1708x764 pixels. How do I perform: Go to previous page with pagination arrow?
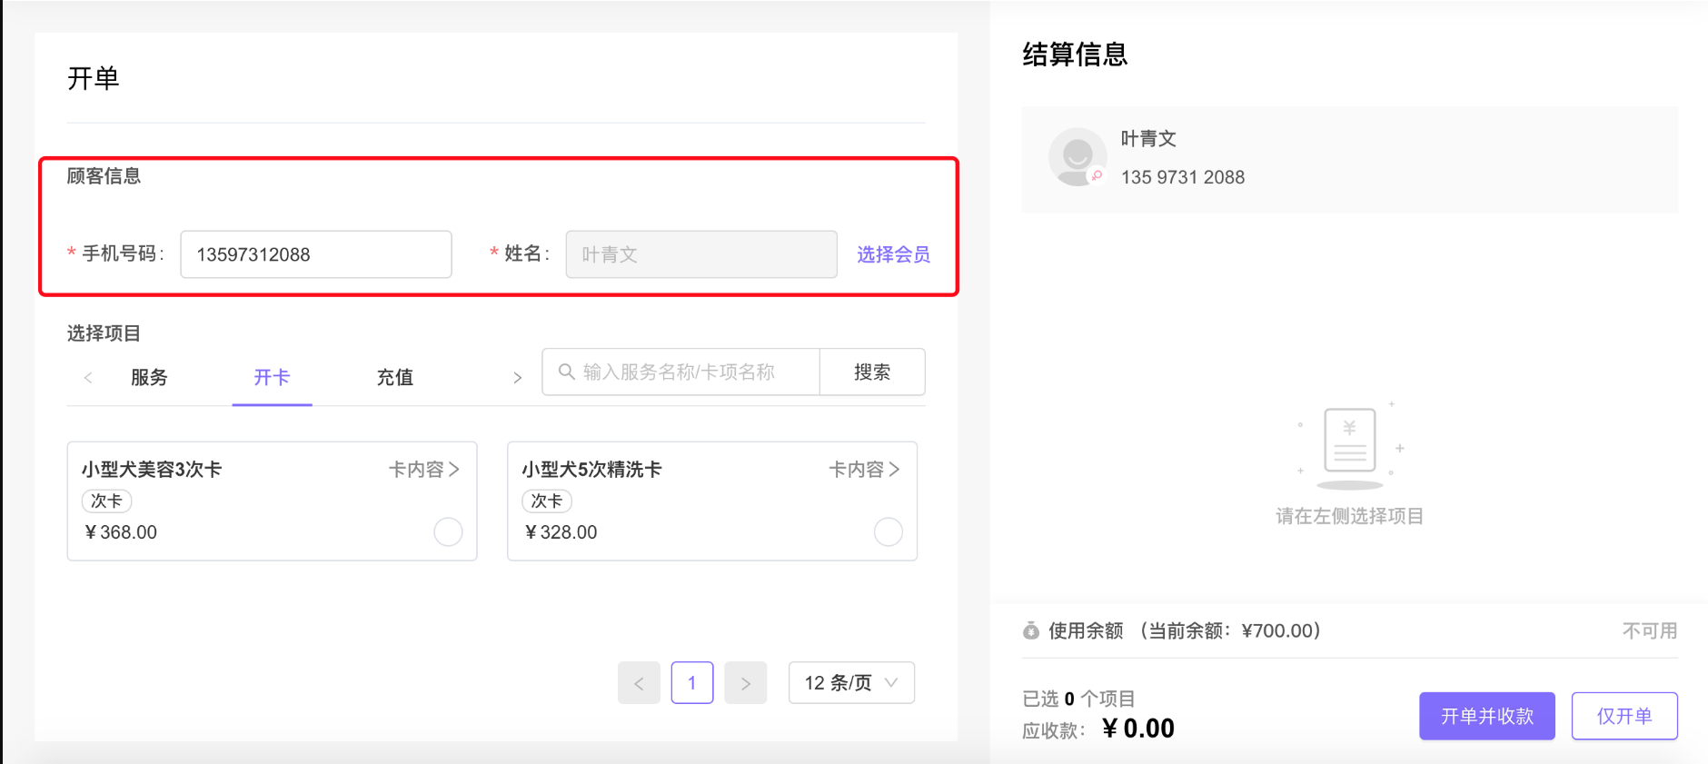(x=639, y=683)
